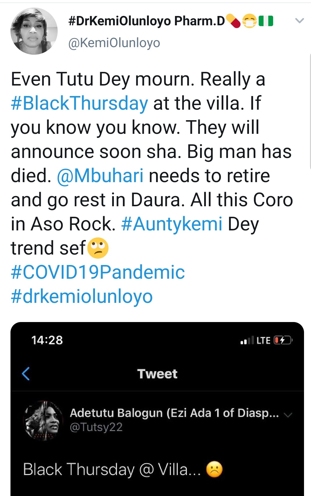The image size is (311, 496).
Task: Tap the low battery charging icon
Action: click(283, 340)
